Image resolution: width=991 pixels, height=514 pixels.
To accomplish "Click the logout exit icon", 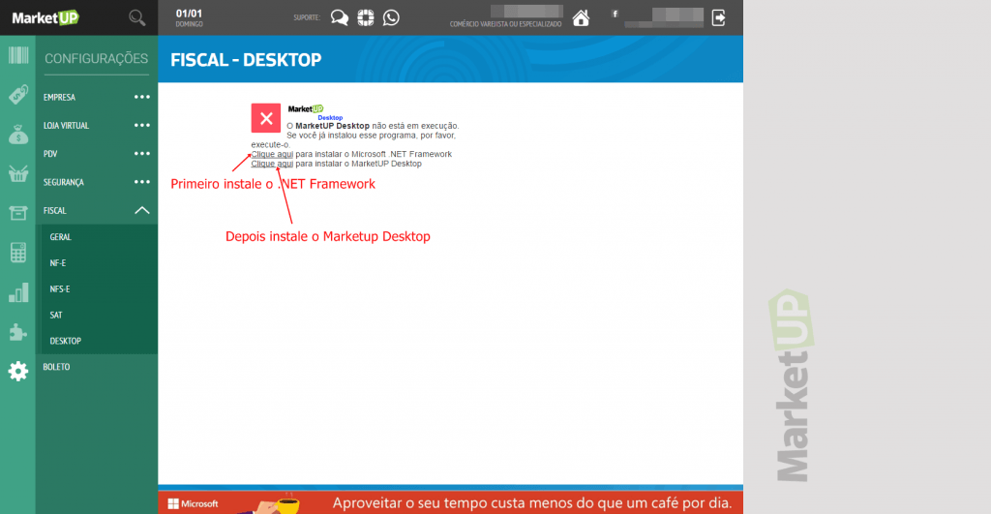I will (719, 17).
